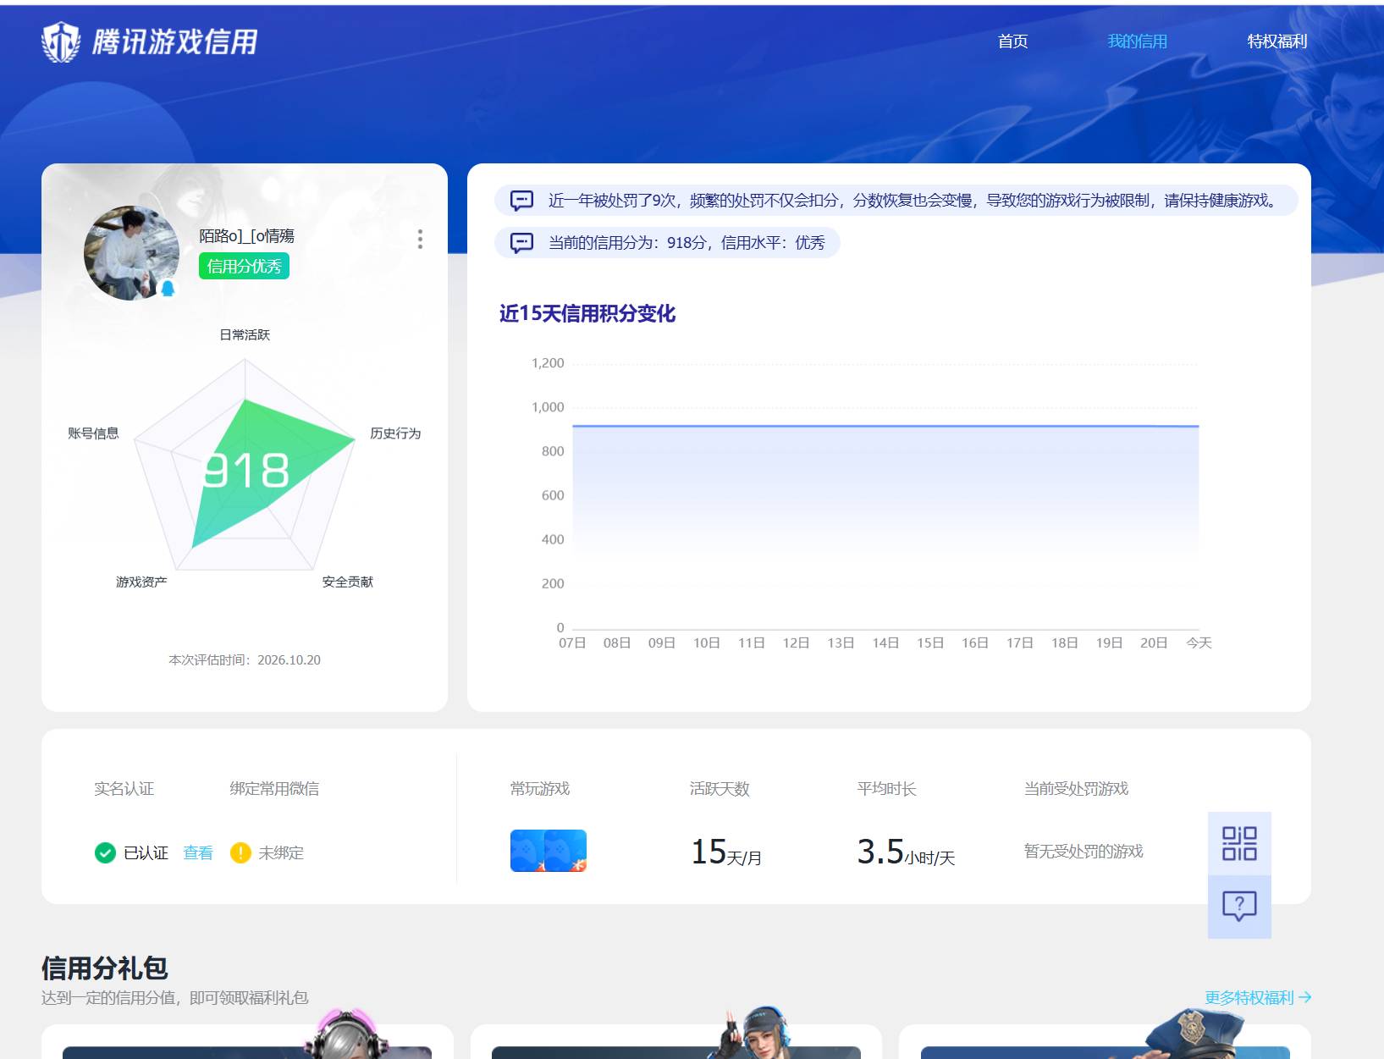Go to the 特权福利 navigation tab
The width and height of the screenshot is (1384, 1059).
point(1276,41)
